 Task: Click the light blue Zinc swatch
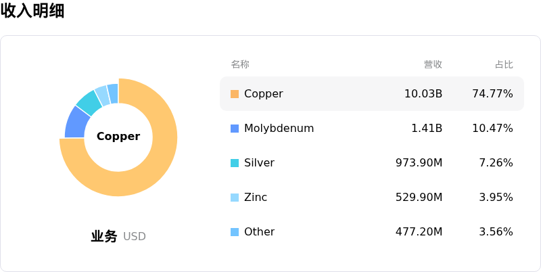click(x=235, y=198)
